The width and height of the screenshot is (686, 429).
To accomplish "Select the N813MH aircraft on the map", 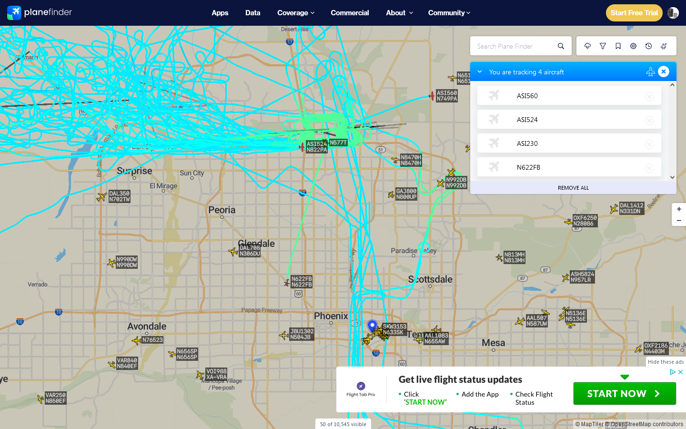I will (499, 257).
